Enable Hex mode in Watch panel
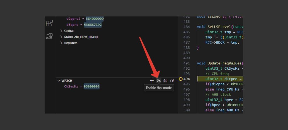This screenshot has height=130, width=288. pos(159,81)
